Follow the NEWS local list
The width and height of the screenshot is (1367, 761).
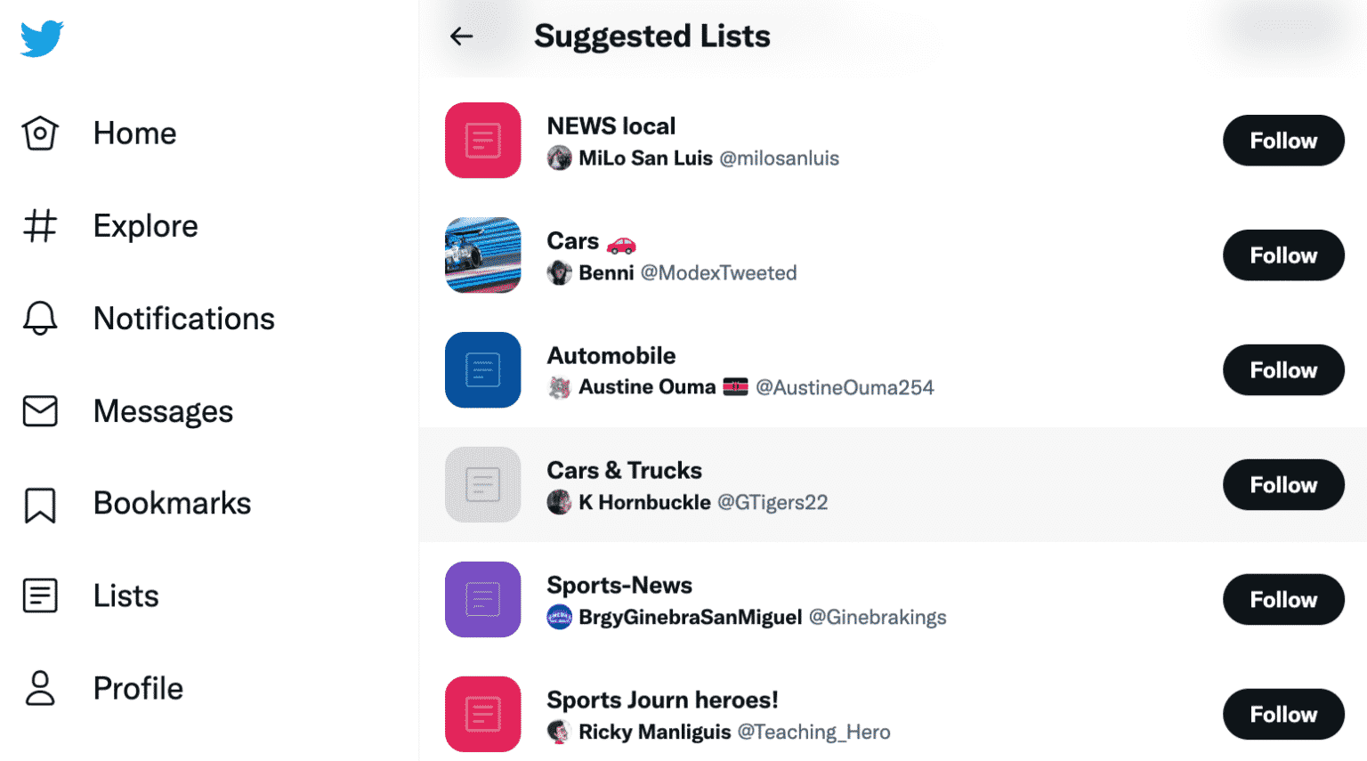(x=1282, y=141)
